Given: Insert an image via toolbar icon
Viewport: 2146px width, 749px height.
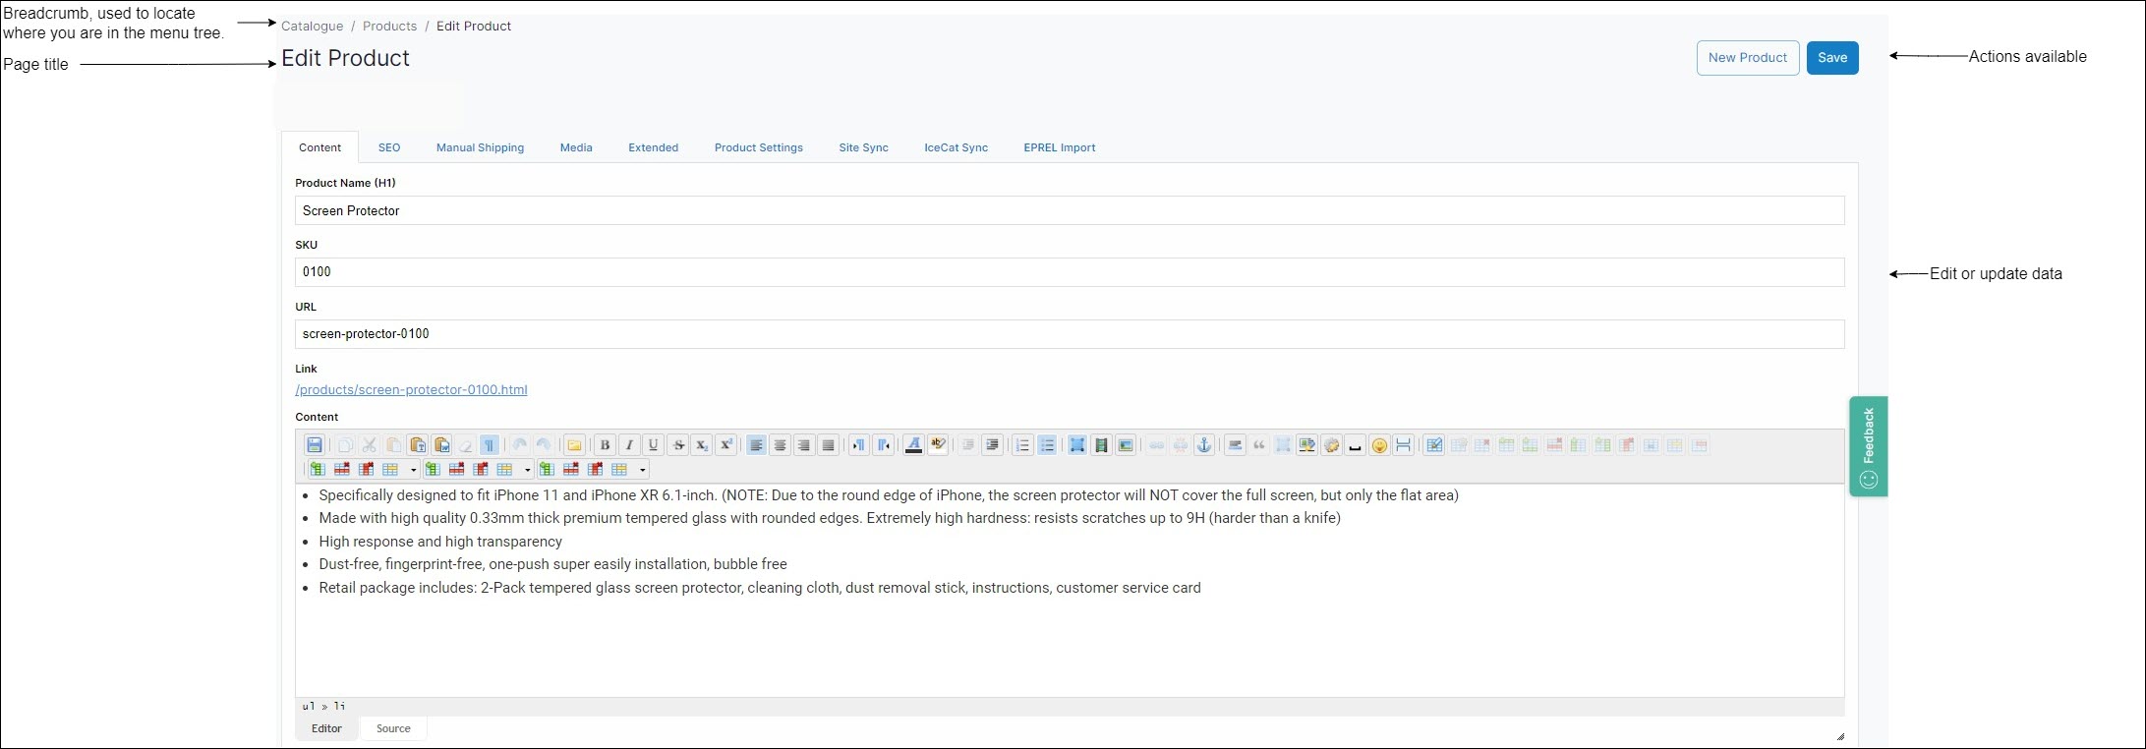Looking at the screenshot, I should [x=1126, y=445].
